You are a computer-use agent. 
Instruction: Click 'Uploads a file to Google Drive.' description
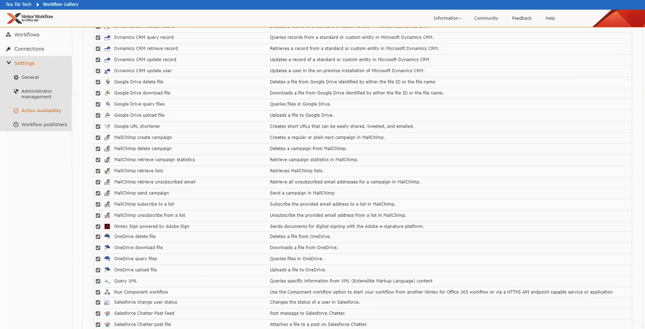click(302, 116)
